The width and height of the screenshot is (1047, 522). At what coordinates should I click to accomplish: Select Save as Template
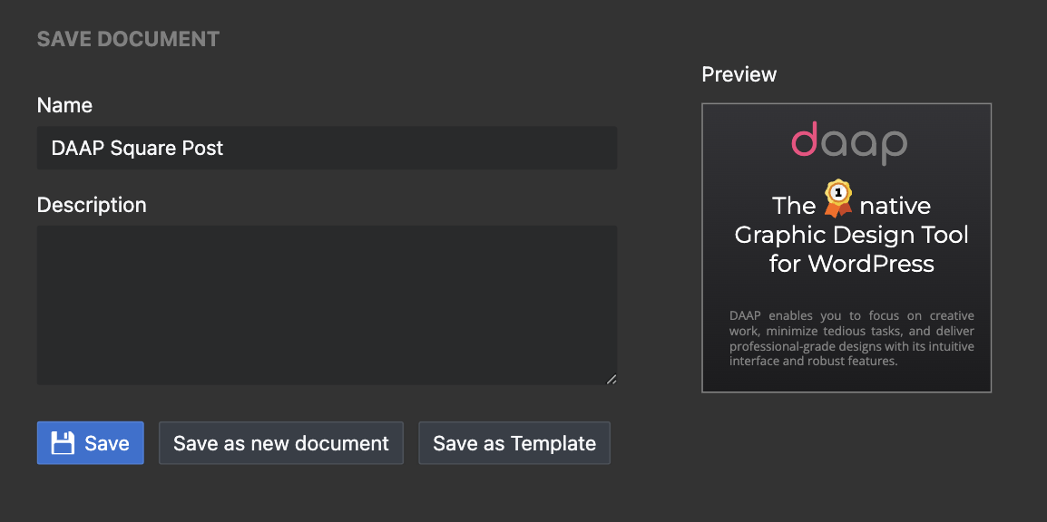click(514, 442)
